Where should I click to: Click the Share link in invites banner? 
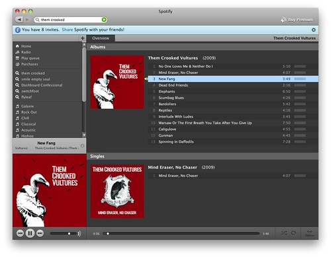click(68, 30)
